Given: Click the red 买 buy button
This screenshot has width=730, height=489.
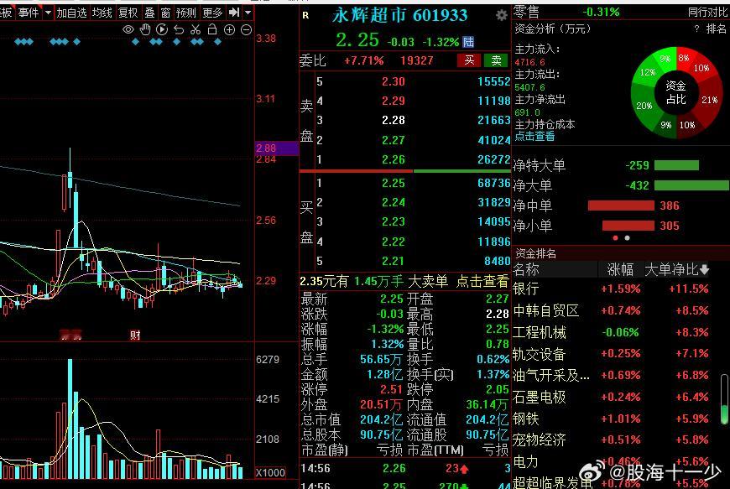Looking at the screenshot, I should click(469, 60).
